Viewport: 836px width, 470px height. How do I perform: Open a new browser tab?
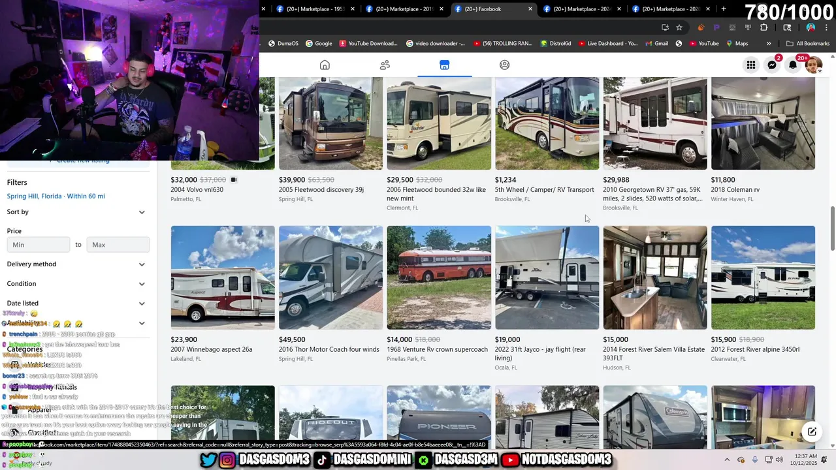(x=724, y=9)
